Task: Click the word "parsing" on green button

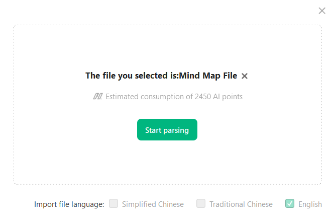Action: [x=176, y=130]
